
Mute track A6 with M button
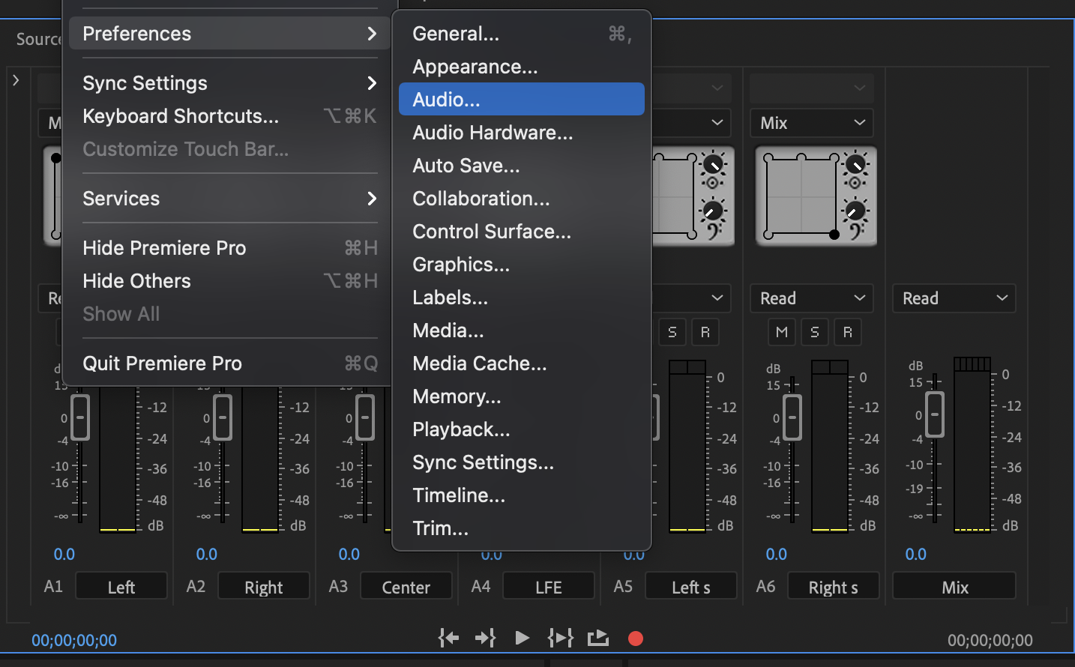782,332
